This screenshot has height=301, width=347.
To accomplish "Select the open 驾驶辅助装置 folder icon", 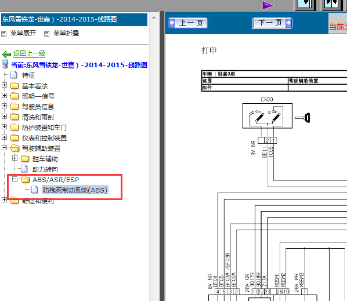I will (15, 148).
